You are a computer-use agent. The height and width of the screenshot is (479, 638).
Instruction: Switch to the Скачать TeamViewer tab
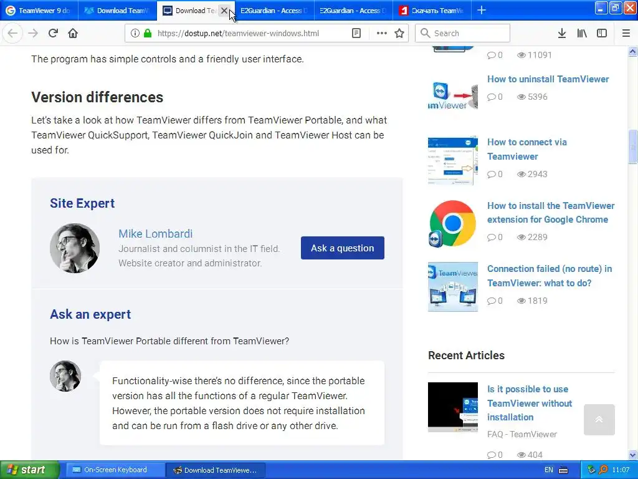[x=432, y=11]
